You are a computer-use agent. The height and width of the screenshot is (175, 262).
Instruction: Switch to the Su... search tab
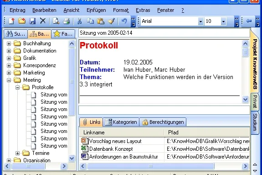point(15,34)
